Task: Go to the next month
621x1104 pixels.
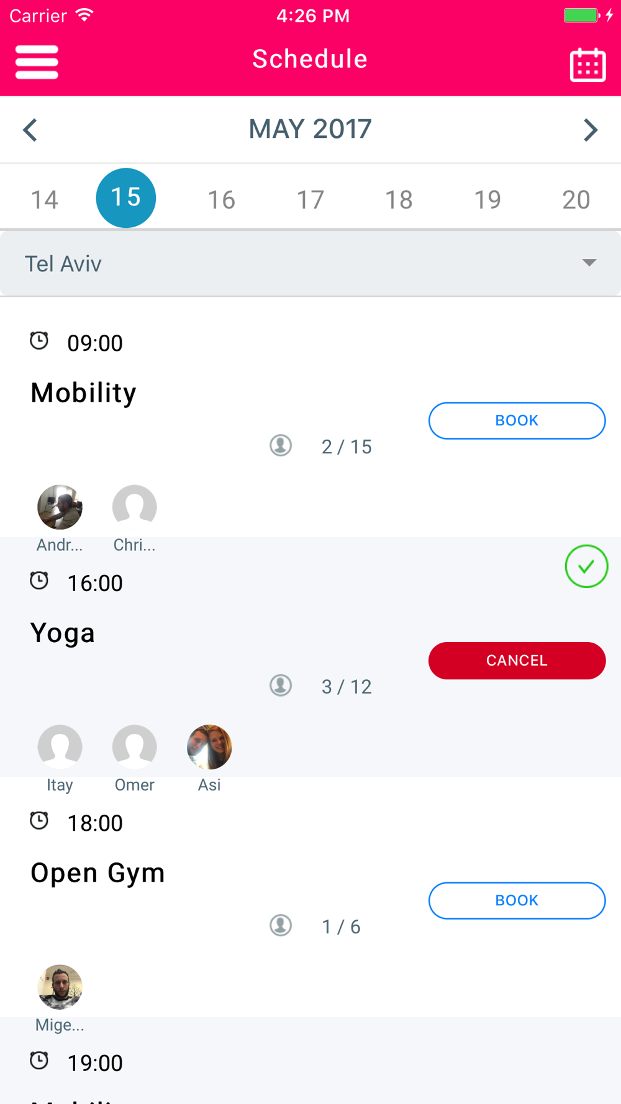Action: pyautogui.click(x=591, y=130)
